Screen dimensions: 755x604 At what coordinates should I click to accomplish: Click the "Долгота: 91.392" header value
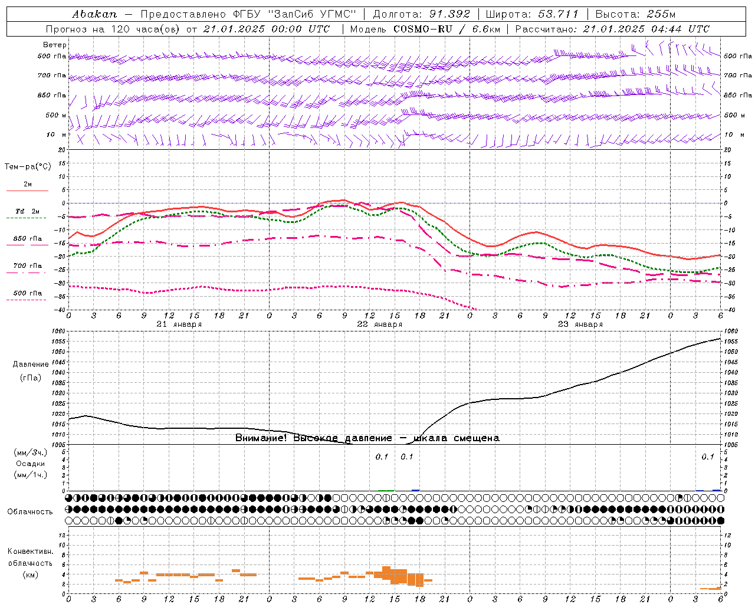[422, 14]
